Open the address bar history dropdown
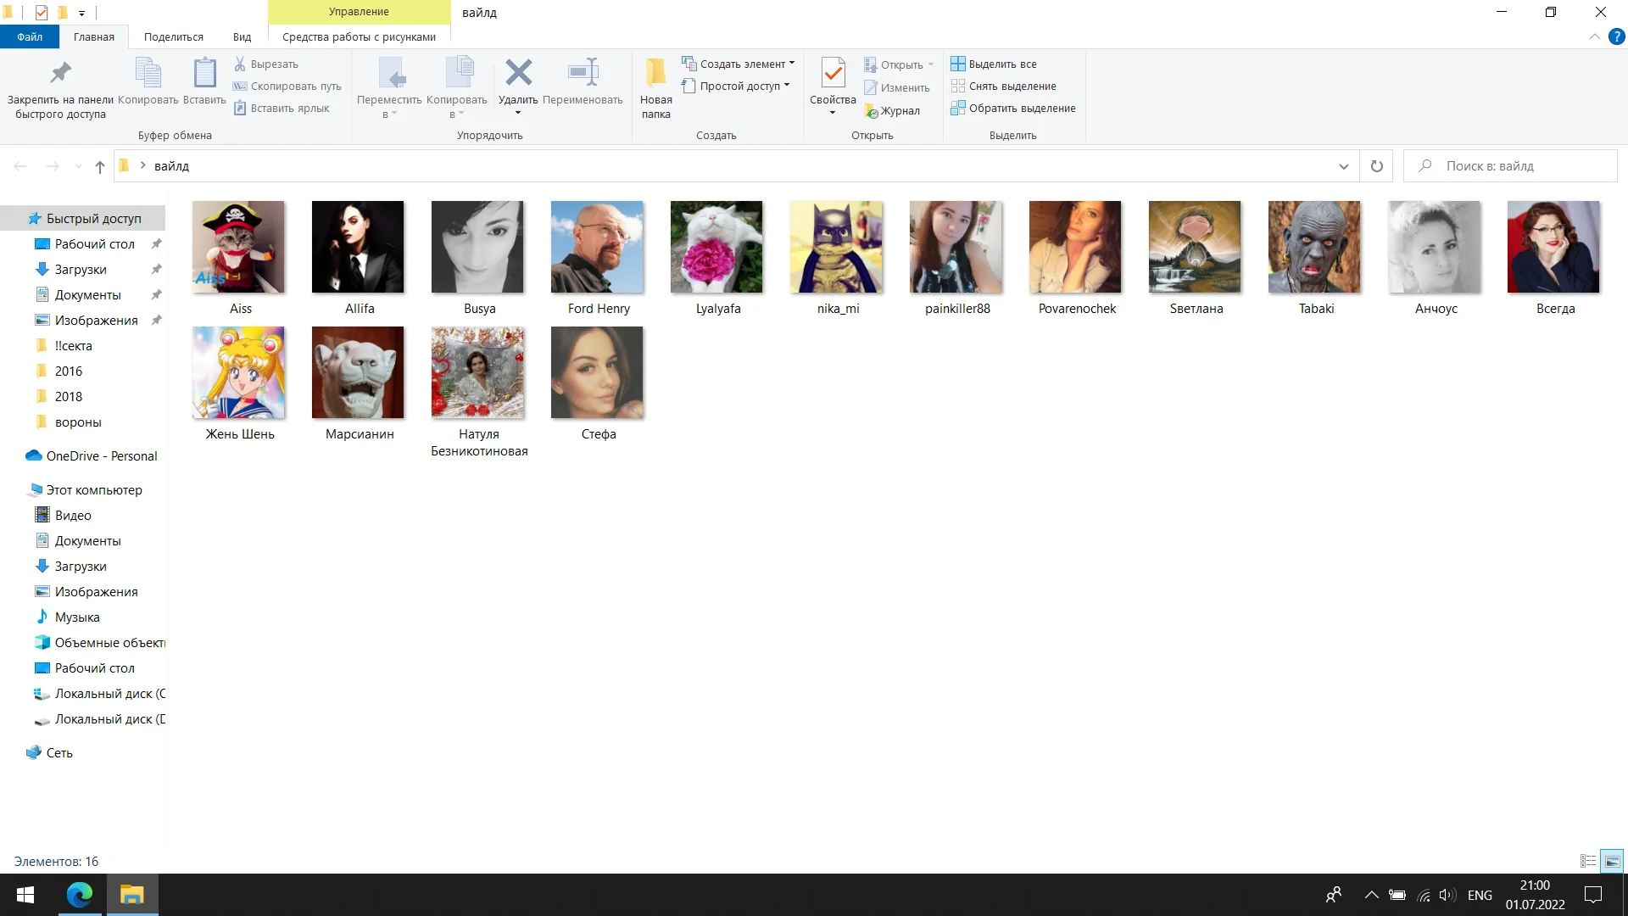This screenshot has height=916, width=1628. pos(1343,165)
